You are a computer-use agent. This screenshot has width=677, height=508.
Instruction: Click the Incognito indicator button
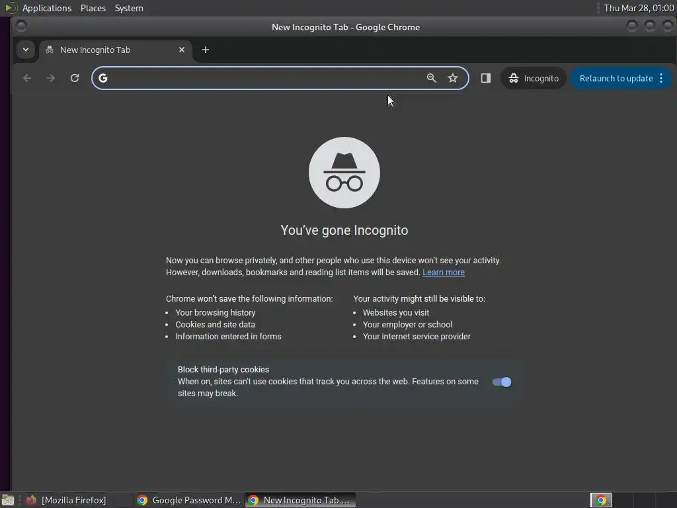(534, 78)
